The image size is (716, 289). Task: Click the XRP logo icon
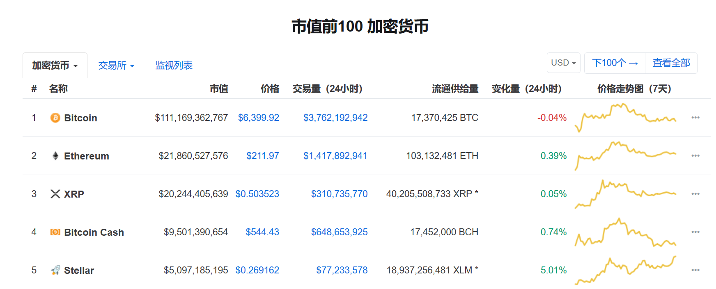point(55,194)
